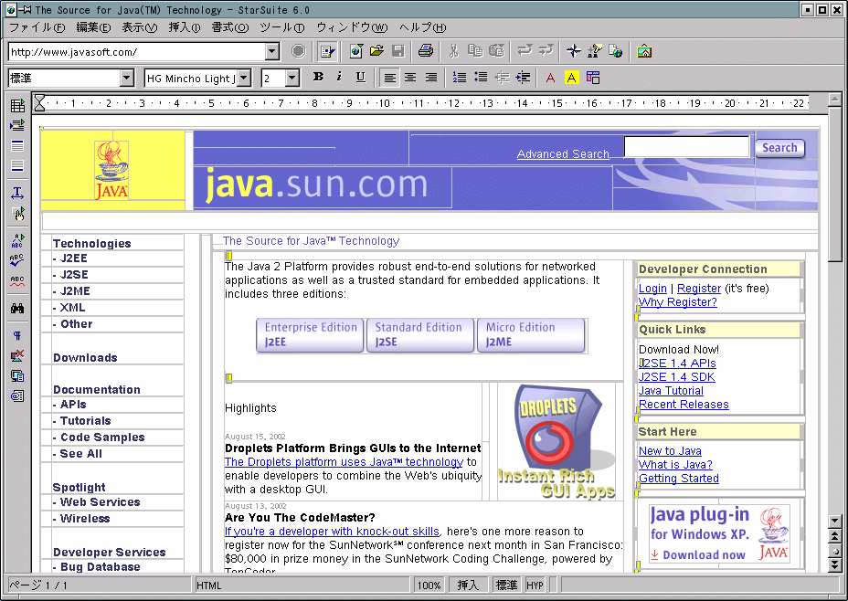
Task: Toggle Graphics On/Off red X icon
Action: pyautogui.click(x=17, y=355)
